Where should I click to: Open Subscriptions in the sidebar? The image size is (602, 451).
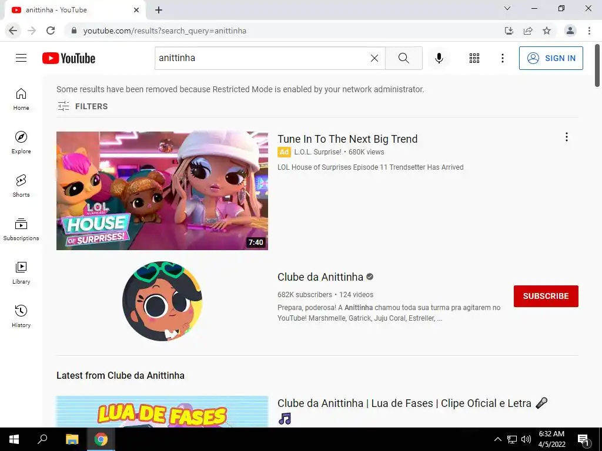click(21, 230)
